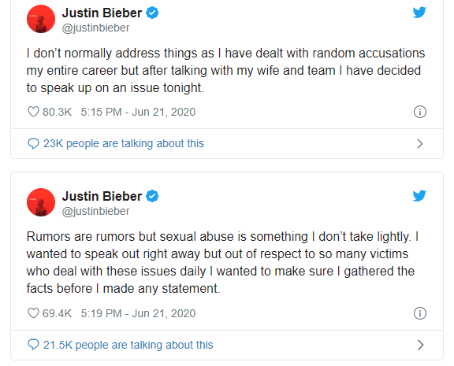Open '23K people are talking about this'

click(x=124, y=143)
